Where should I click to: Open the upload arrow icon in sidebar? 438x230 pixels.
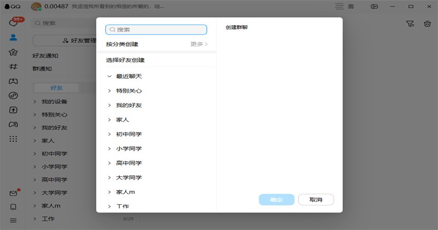pos(13,110)
